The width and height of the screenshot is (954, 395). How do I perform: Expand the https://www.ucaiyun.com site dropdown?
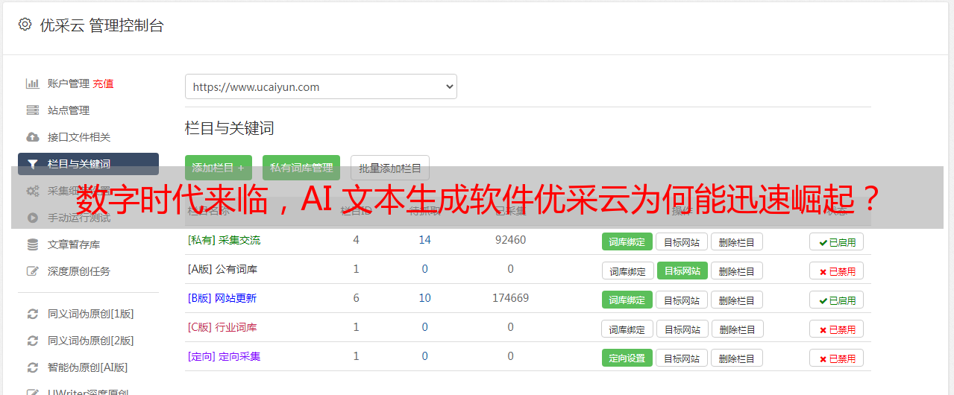321,86
